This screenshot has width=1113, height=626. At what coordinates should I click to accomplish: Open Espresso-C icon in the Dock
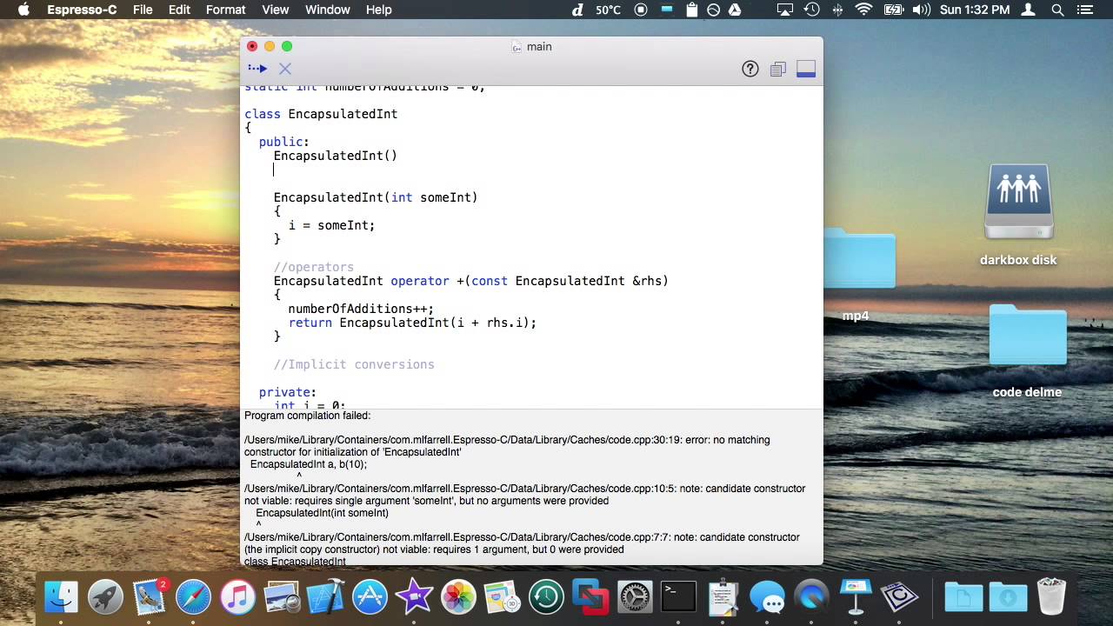tap(900, 596)
